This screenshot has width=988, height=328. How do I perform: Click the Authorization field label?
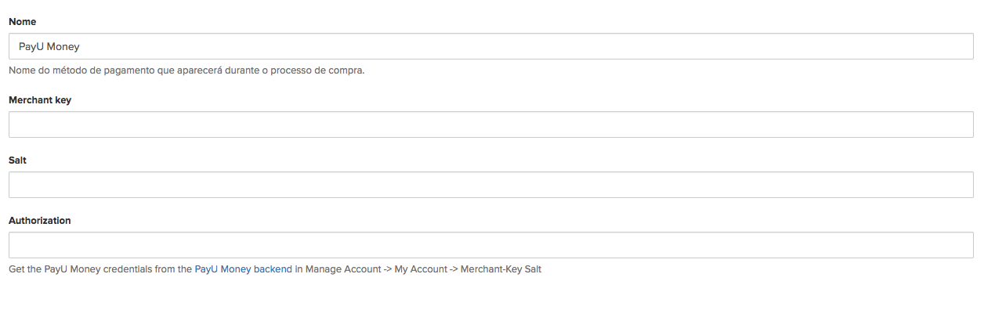click(x=40, y=221)
